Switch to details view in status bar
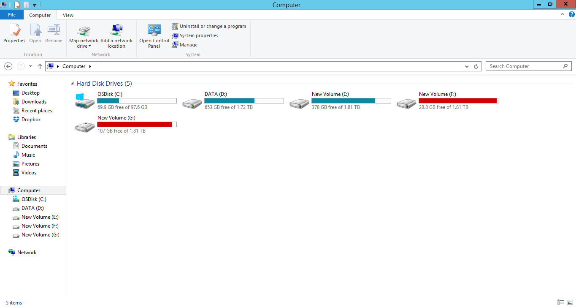576x307 pixels. (561, 302)
